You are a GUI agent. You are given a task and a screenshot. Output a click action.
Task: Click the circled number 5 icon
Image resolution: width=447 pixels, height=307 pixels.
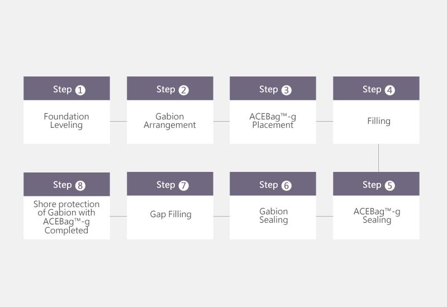[389, 186]
